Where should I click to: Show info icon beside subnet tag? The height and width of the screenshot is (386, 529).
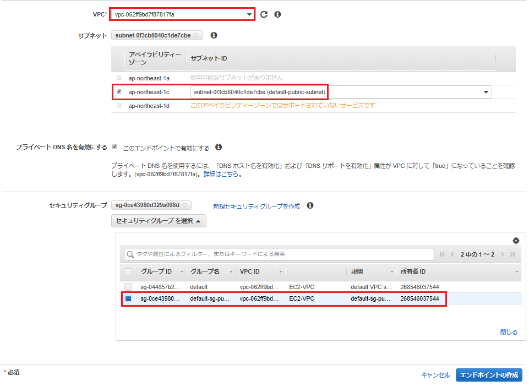click(x=214, y=35)
